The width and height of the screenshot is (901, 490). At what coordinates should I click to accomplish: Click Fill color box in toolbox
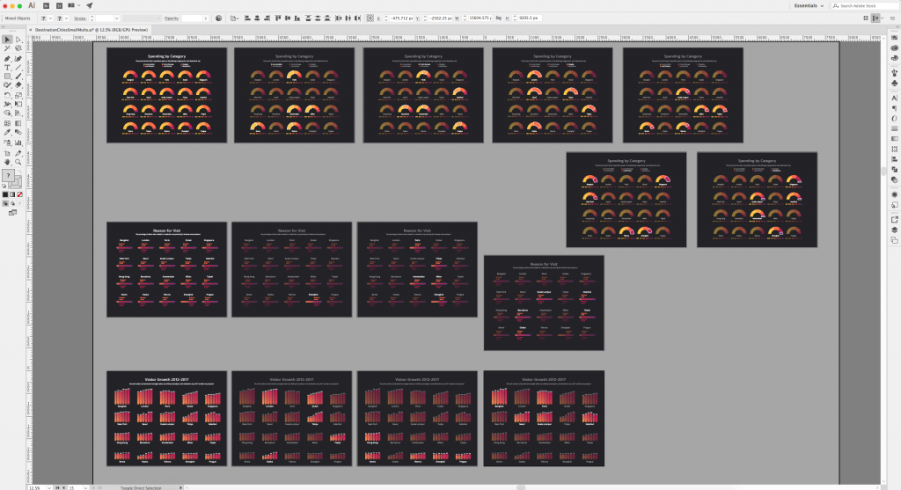click(x=7, y=175)
